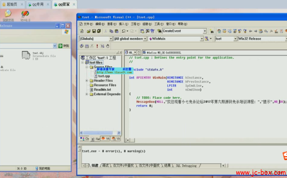Click the Visual Assist comment selection icon

coord(271,31)
